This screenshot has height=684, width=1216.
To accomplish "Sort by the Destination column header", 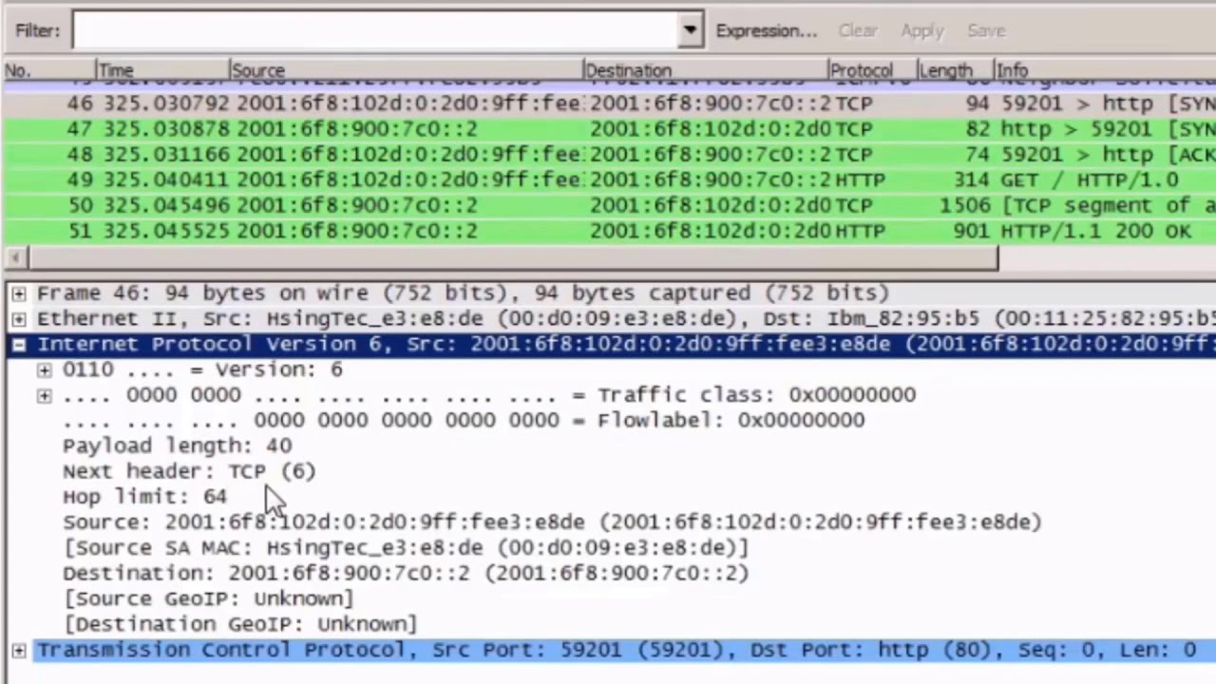I will coord(705,70).
